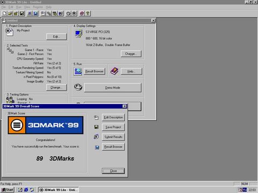Click Change... under Selected Tests

[x=56, y=87]
